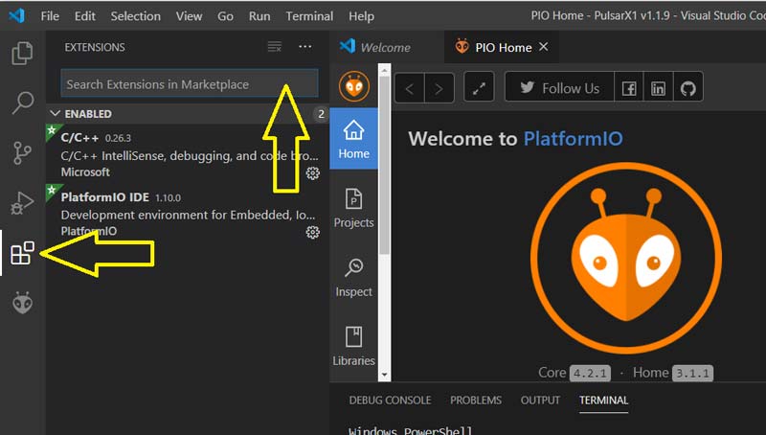Open Libraries in PIO sidebar
Screen dimensions: 766x435
353,346
